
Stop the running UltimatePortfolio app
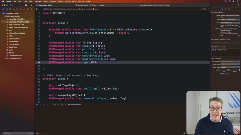coord(26,5)
